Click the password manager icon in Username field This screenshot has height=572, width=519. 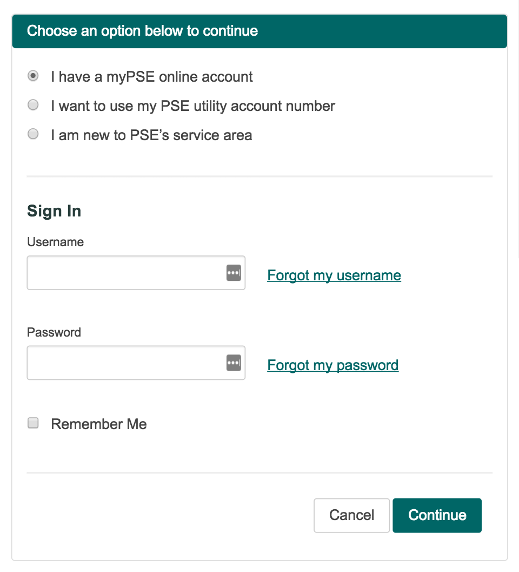233,273
